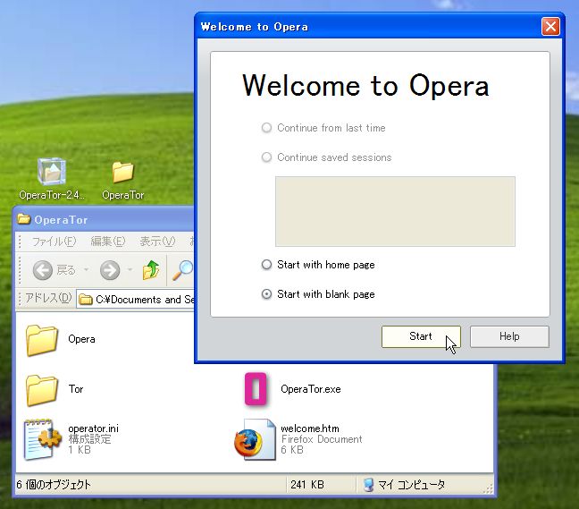Click the Back arrow in Explorer toolbar
579x509 pixels.
[x=43, y=270]
